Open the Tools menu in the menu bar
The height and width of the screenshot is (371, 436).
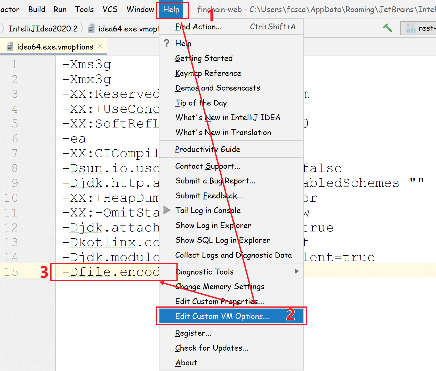pyautogui.click(x=84, y=10)
